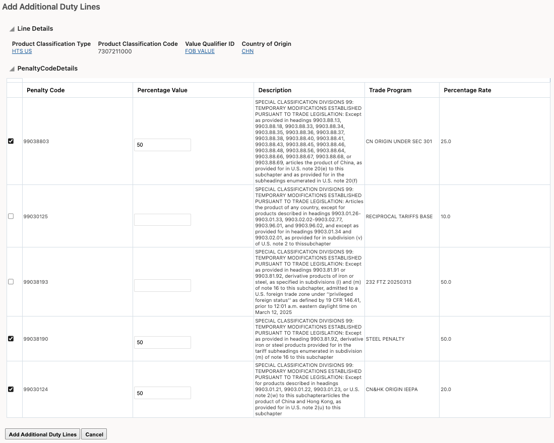Image resolution: width=554 pixels, height=443 pixels.
Task: Select the percentage input for code 99038190
Action: [x=162, y=342]
